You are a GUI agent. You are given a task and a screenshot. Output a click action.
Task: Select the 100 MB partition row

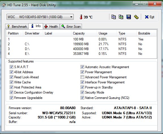(81, 39)
